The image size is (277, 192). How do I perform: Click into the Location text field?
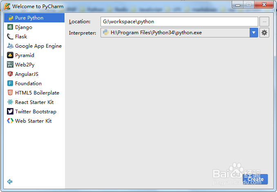(x=179, y=22)
